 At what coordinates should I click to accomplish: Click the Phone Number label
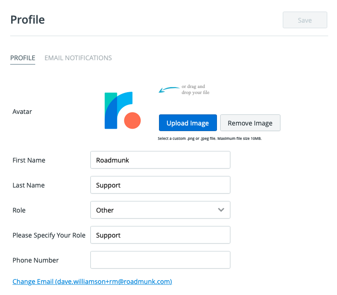pyautogui.click(x=36, y=260)
